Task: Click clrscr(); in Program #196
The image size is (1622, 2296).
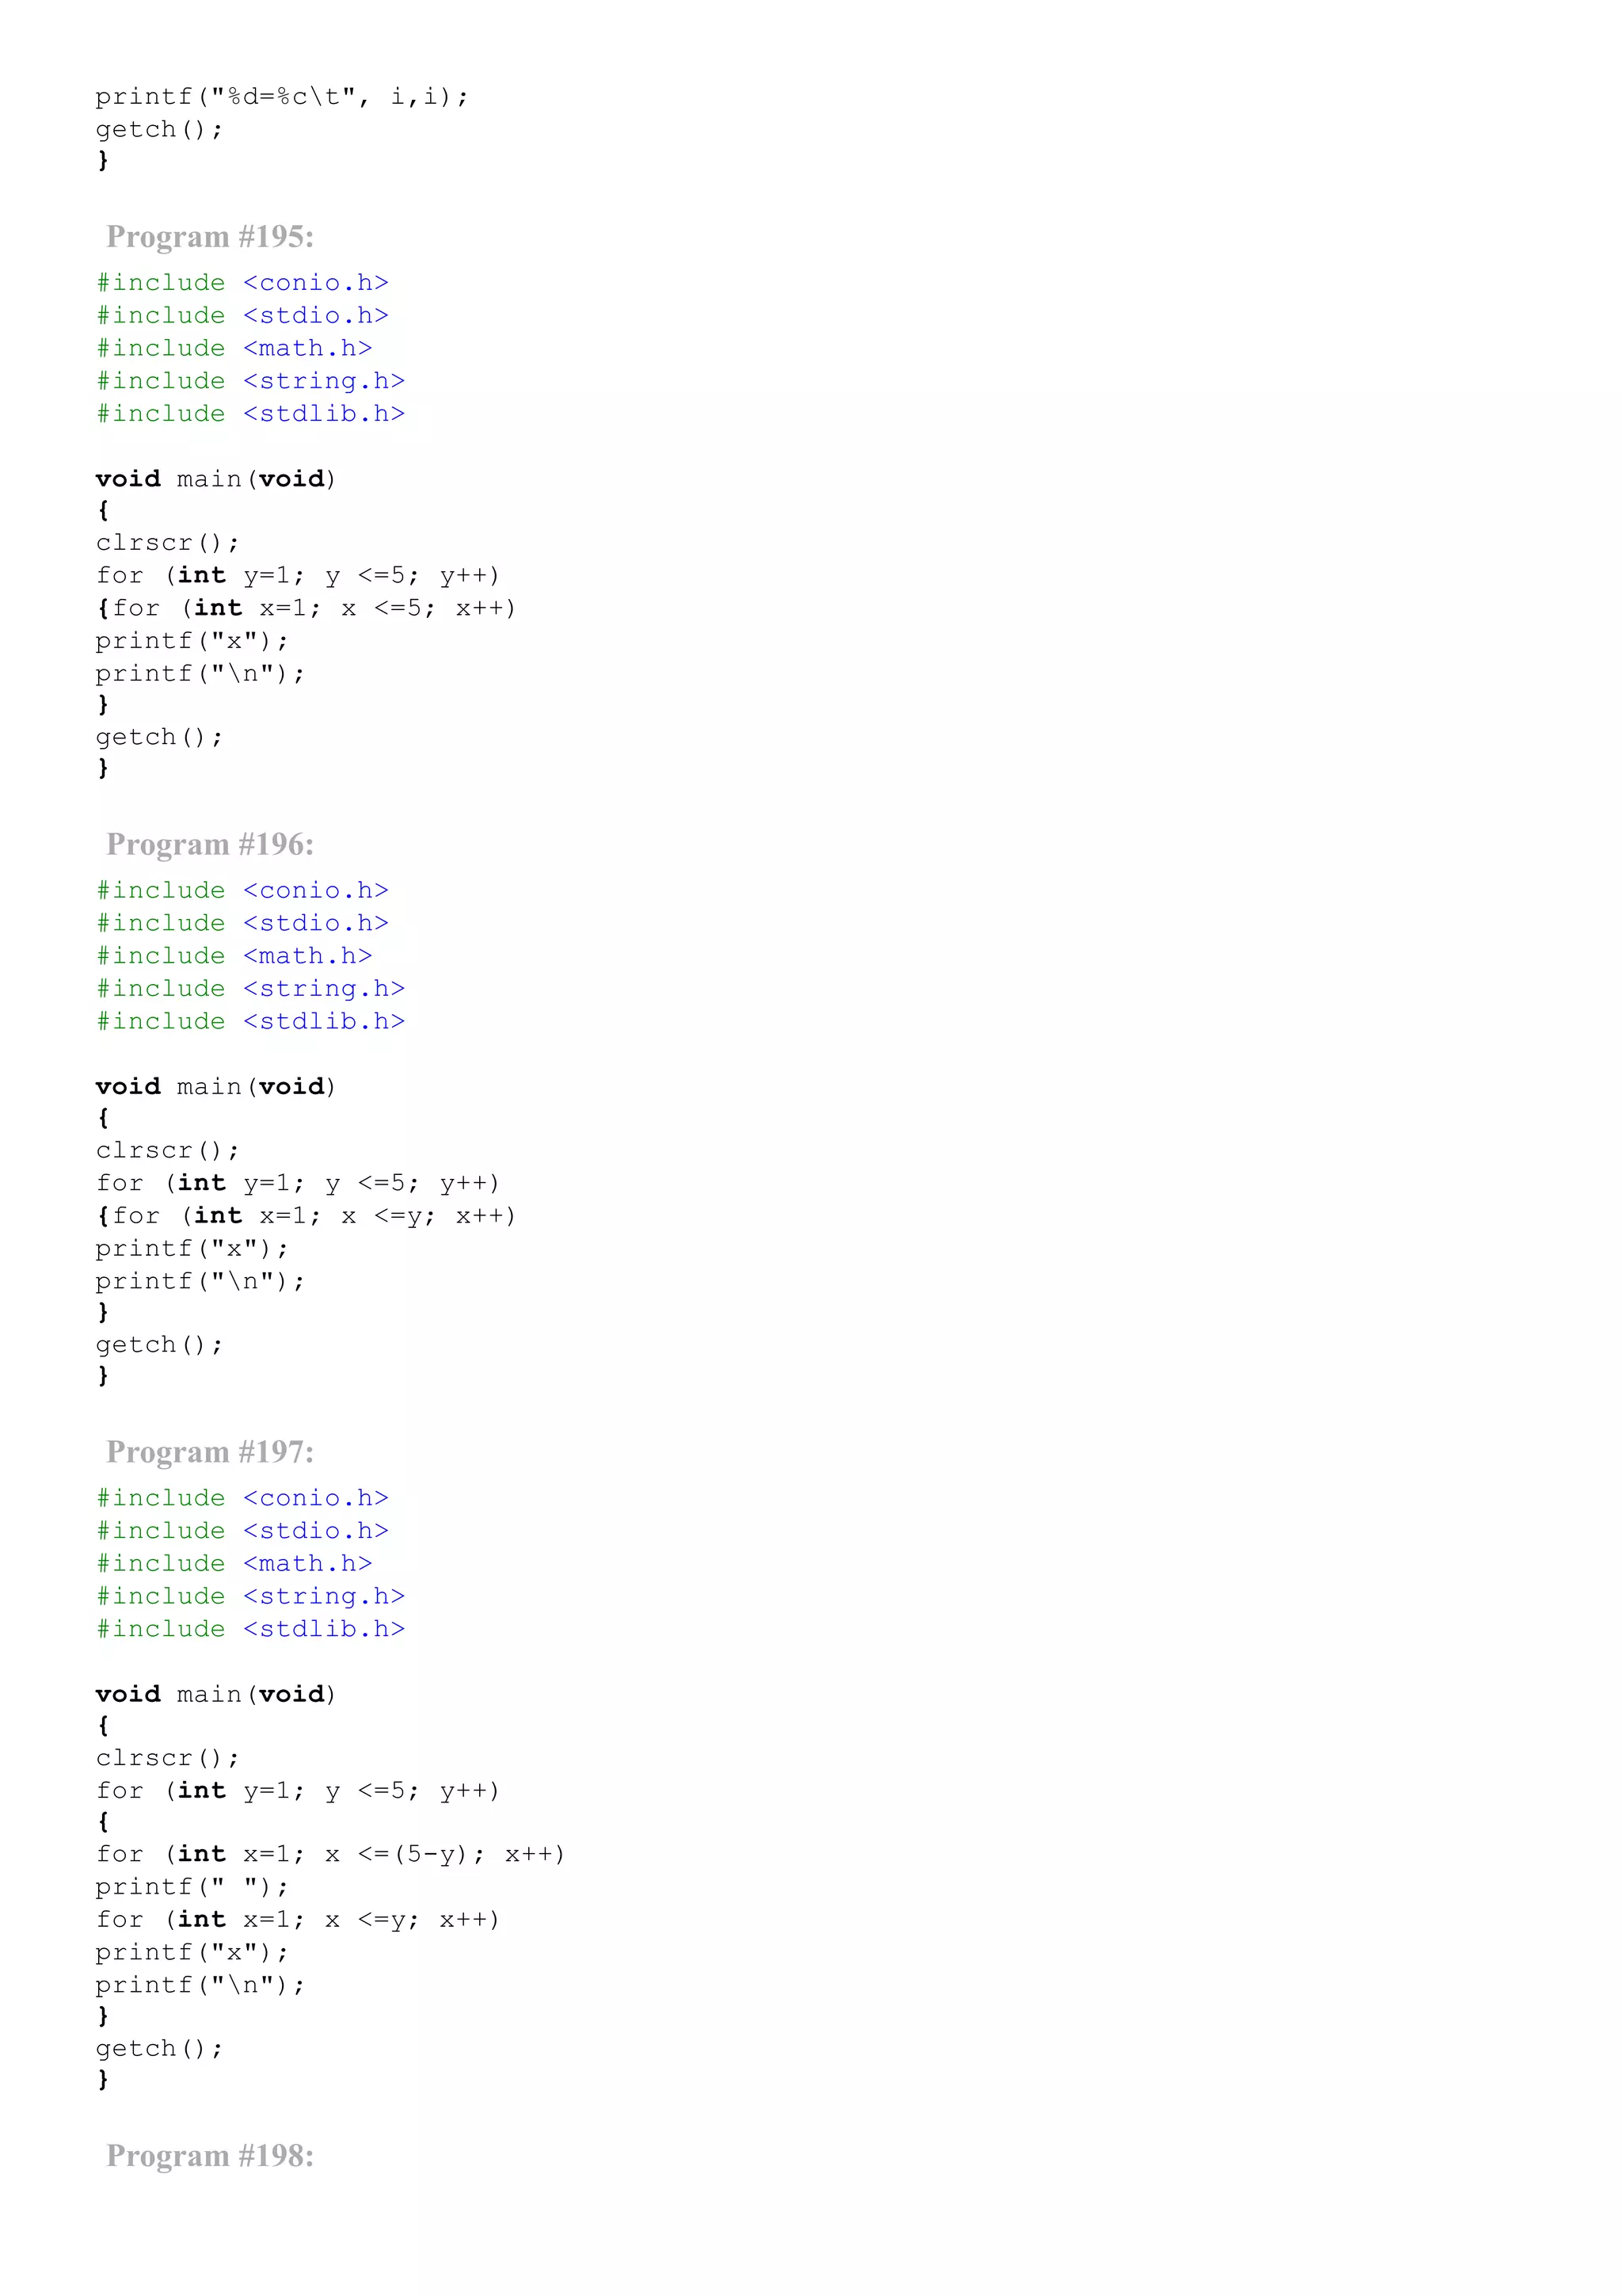Action: click(168, 1151)
